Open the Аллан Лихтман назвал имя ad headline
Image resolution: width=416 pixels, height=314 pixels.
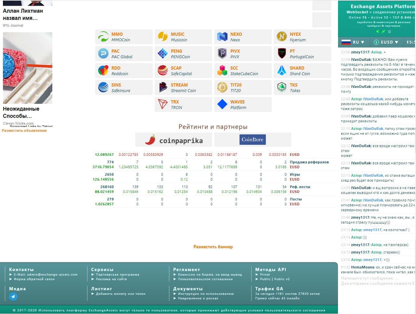(23, 15)
